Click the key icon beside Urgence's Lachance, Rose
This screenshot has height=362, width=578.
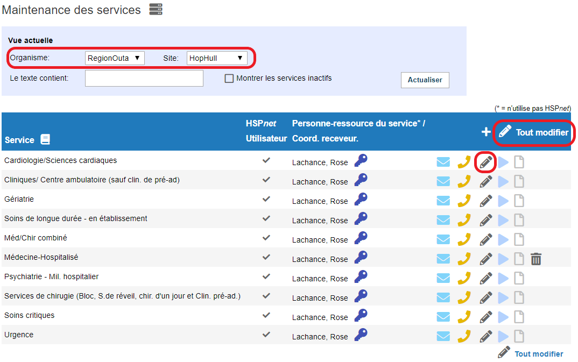click(361, 335)
